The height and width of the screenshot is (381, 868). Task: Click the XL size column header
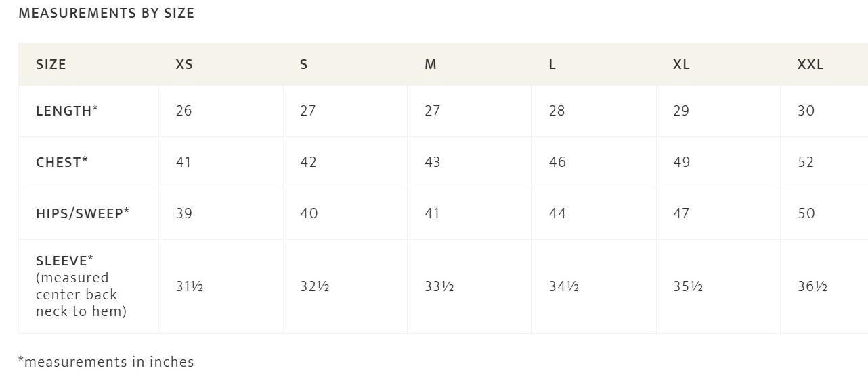[x=681, y=65]
